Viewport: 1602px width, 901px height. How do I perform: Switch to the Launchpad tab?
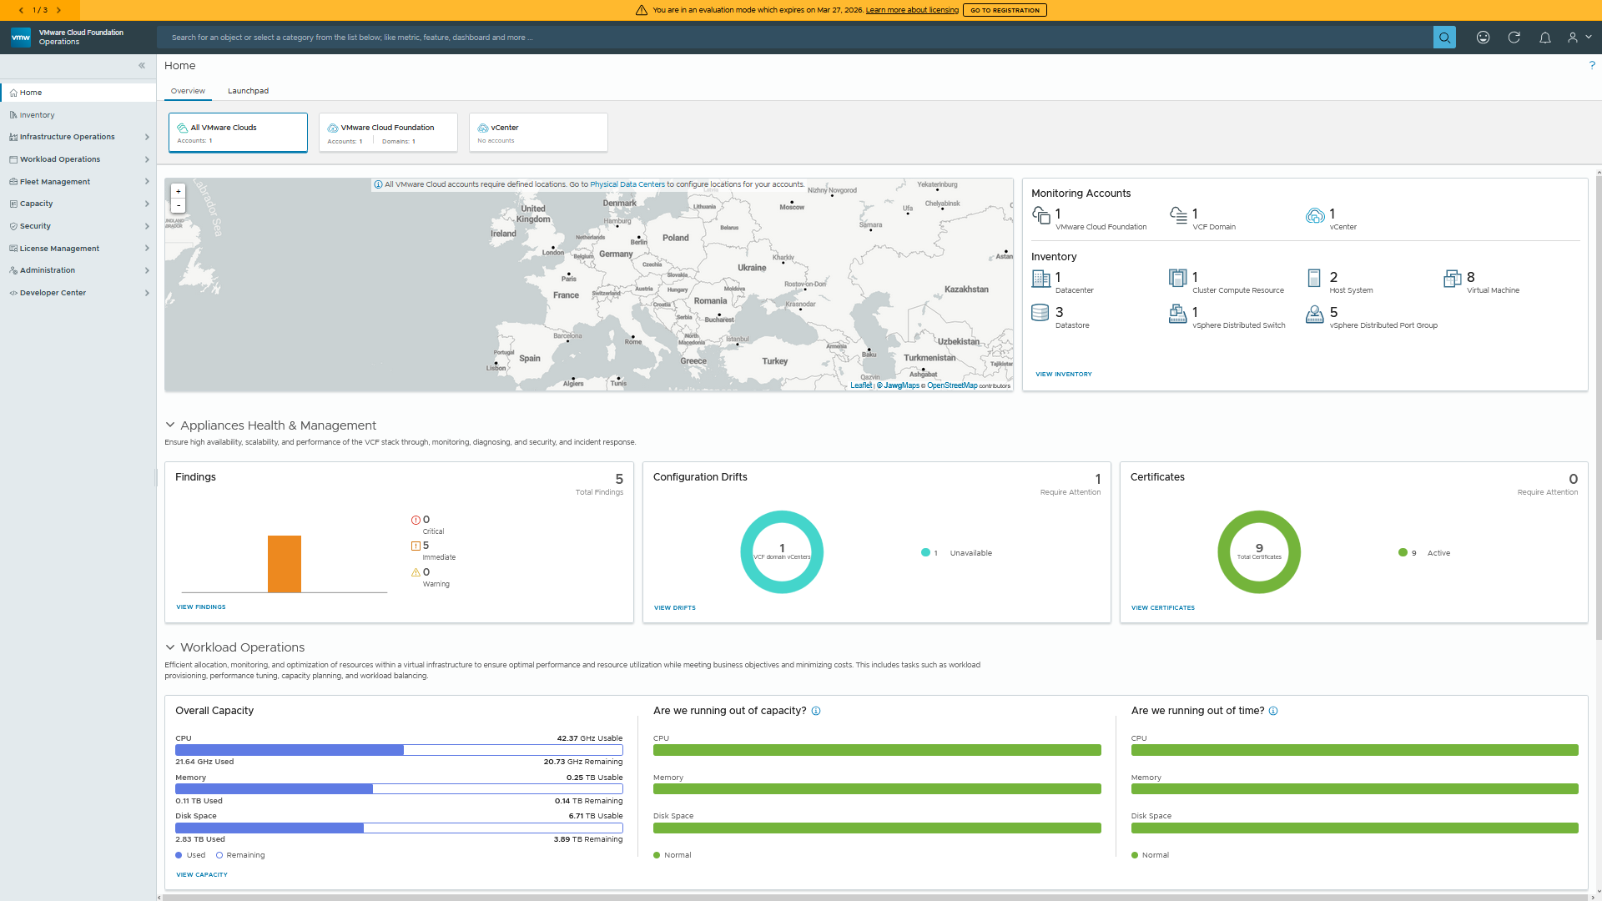click(248, 91)
